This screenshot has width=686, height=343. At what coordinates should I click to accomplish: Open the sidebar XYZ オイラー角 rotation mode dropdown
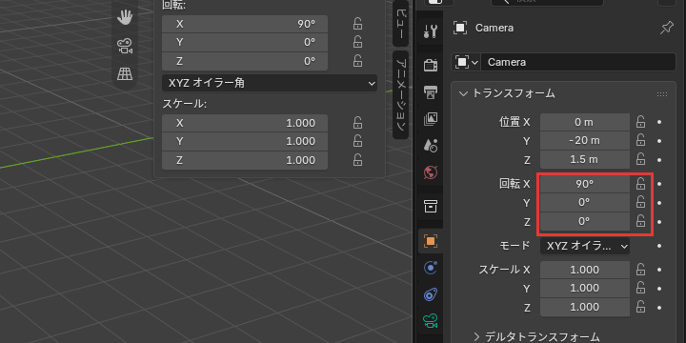pos(270,83)
